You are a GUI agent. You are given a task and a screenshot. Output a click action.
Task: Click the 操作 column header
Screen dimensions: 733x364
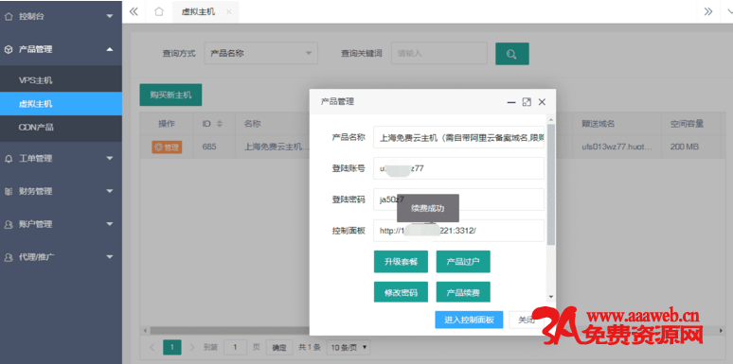(167, 124)
